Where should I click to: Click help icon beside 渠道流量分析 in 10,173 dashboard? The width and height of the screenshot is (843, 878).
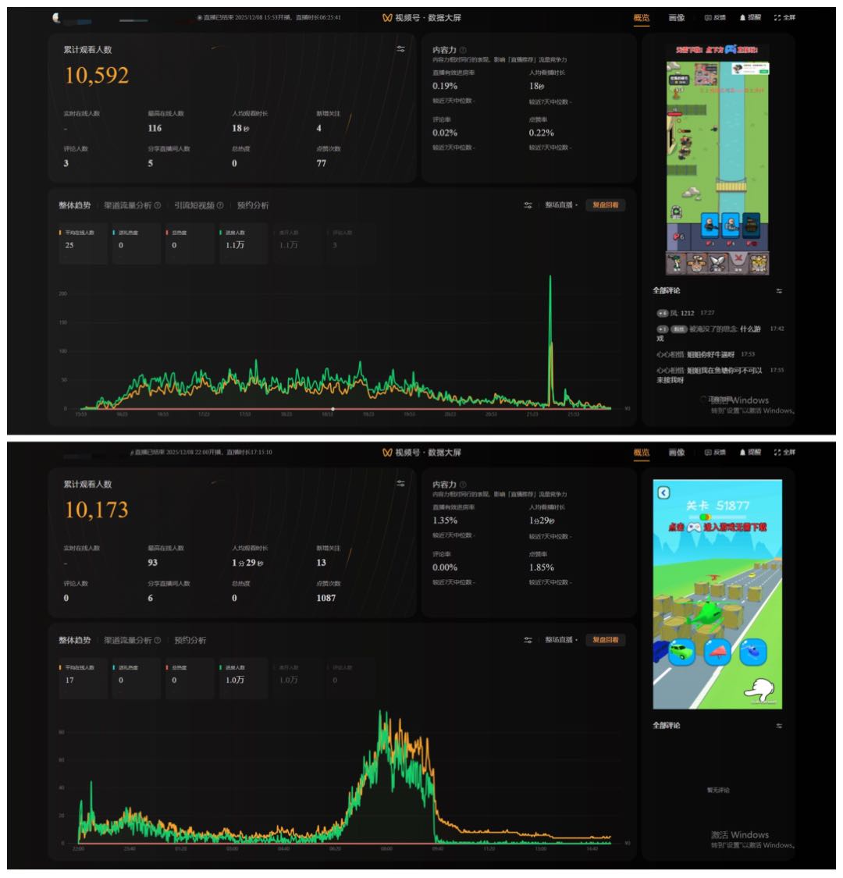[x=158, y=640]
